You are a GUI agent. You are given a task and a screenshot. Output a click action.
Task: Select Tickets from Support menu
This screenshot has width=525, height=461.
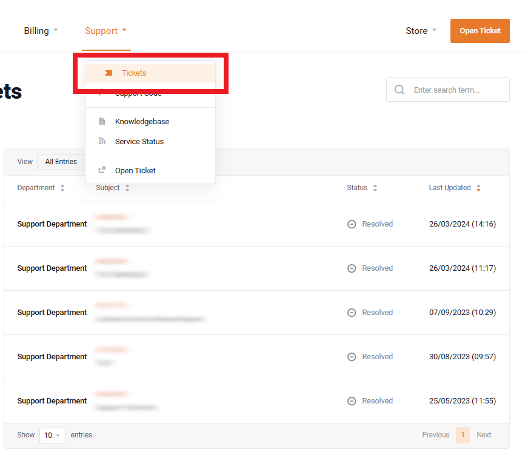[134, 73]
